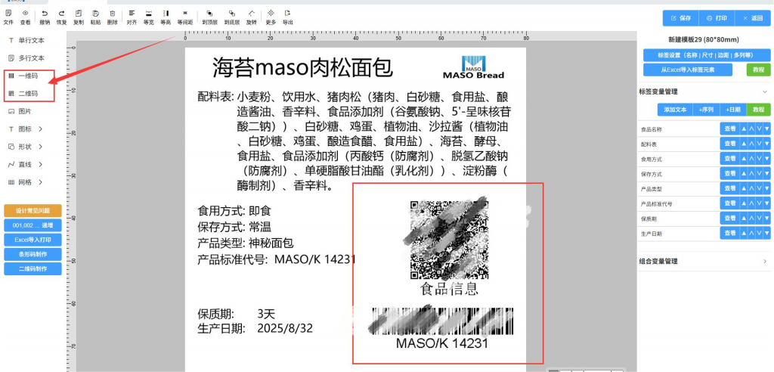Click the 导出 export icon
Screen dimensions: 774x372
coord(288,17)
